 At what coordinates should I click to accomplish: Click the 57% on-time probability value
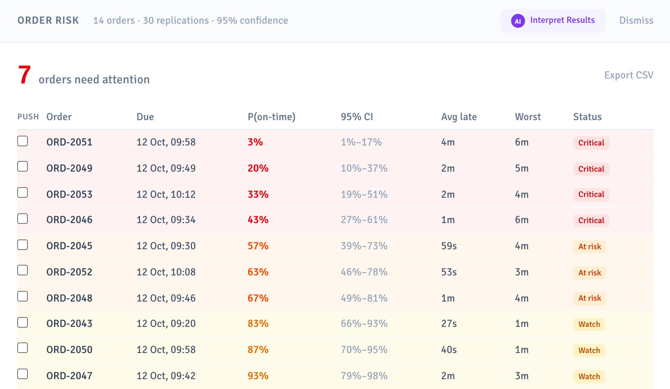(258, 246)
